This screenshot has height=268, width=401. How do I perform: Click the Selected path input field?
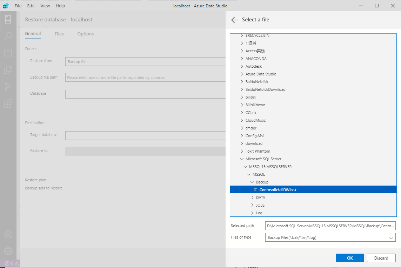tap(330, 226)
